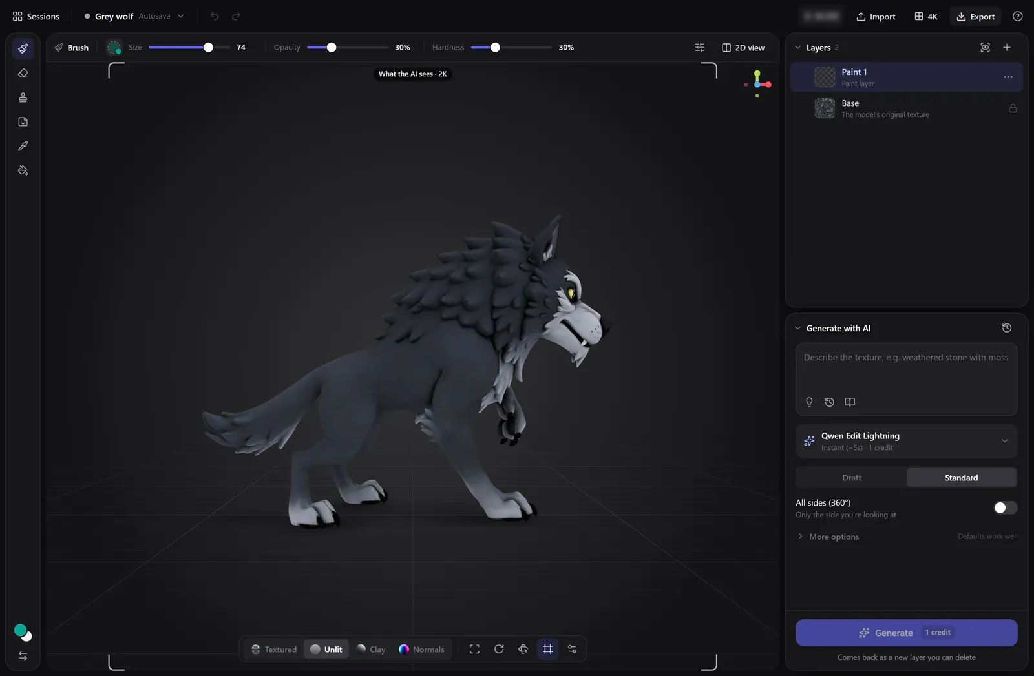
Task: Select the Standard quality tab
Action: (x=962, y=478)
